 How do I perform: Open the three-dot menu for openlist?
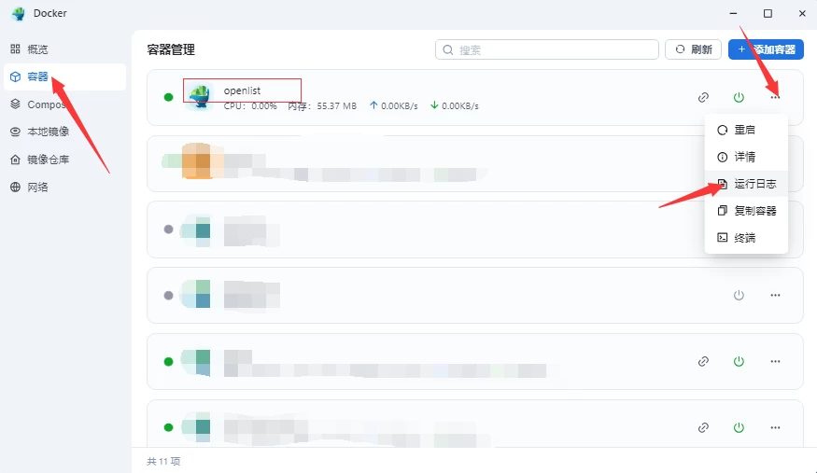[775, 97]
